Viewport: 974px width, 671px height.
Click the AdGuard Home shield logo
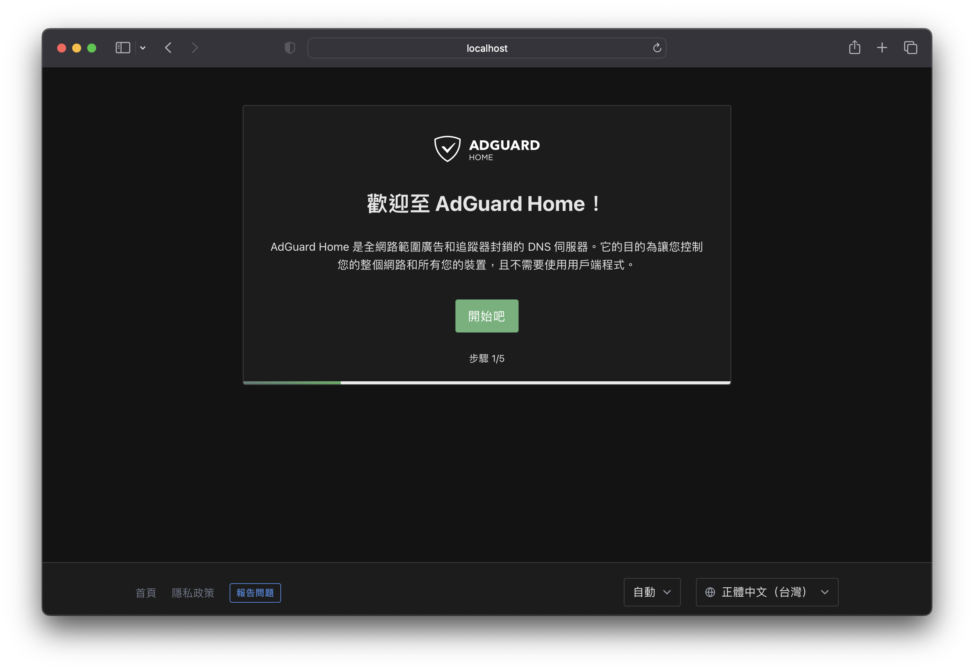(x=447, y=149)
